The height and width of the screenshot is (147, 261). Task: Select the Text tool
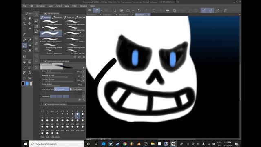click(x=30, y=73)
